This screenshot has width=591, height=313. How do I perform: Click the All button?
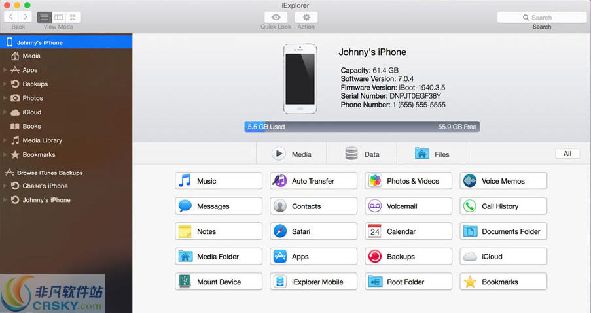567,154
